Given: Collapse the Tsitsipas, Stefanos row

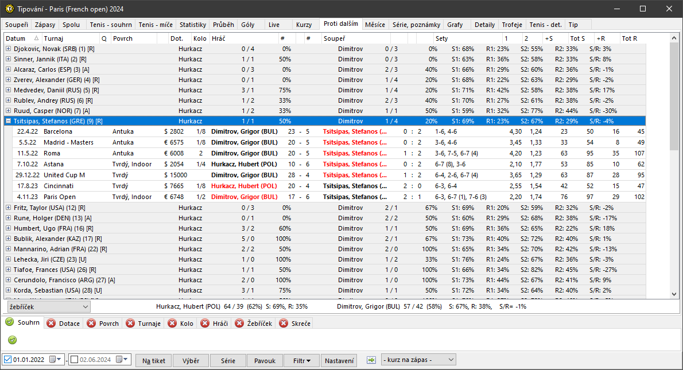Looking at the screenshot, I should click(8, 121).
